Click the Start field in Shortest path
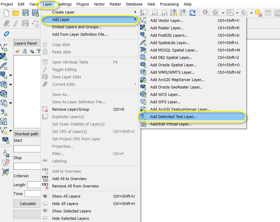280x222 pixels. pos(27,149)
